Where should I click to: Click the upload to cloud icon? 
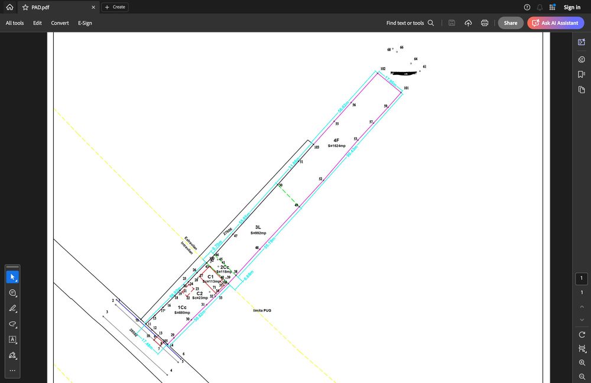(x=468, y=23)
